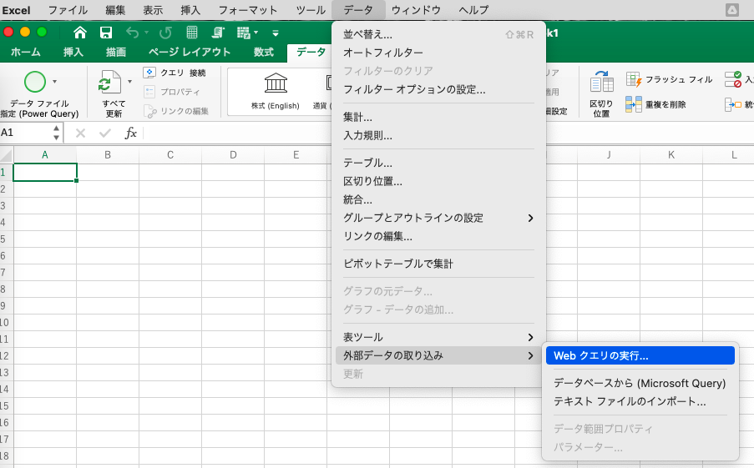This screenshot has width=754, height=468.
Task: Click the Queries and Connections (クエリ 接続) icon
Action: pos(150,73)
